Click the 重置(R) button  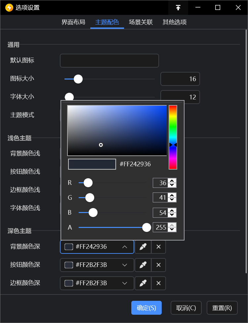222,308
